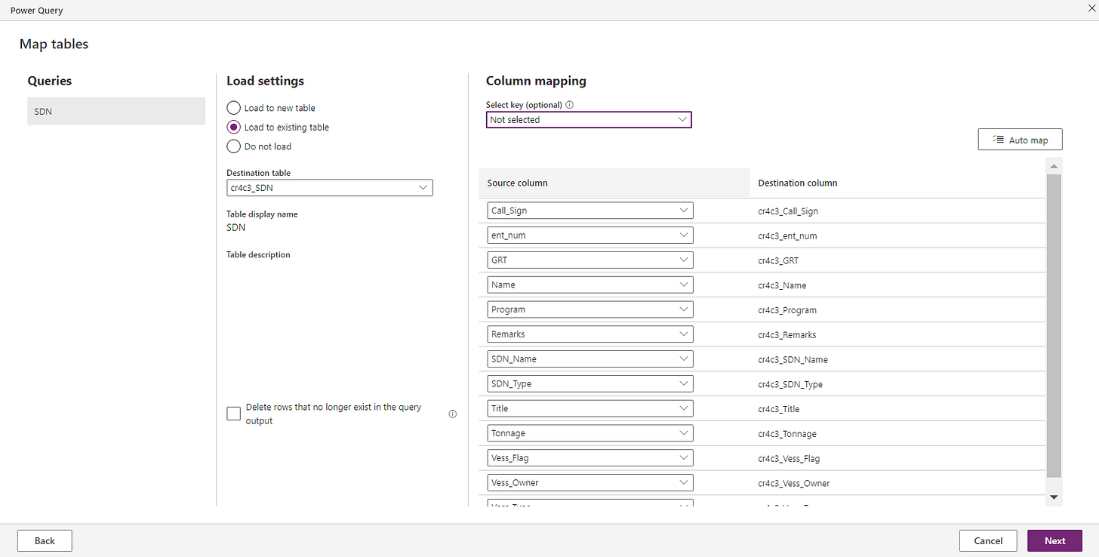Go Back to the previous step
This screenshot has height=557, width=1099.
tap(45, 540)
